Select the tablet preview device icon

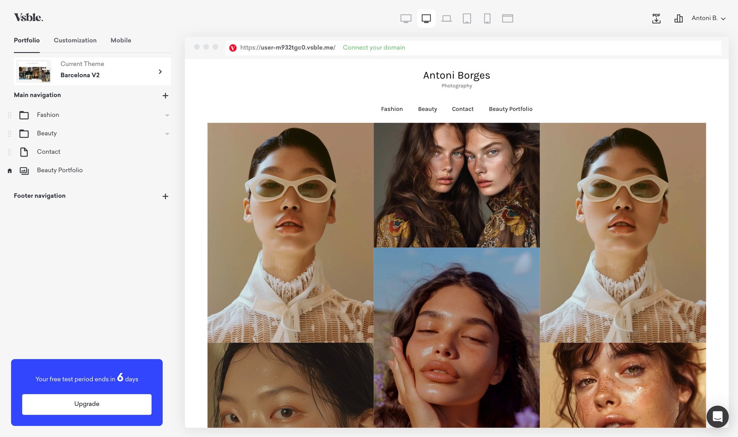[x=467, y=18]
